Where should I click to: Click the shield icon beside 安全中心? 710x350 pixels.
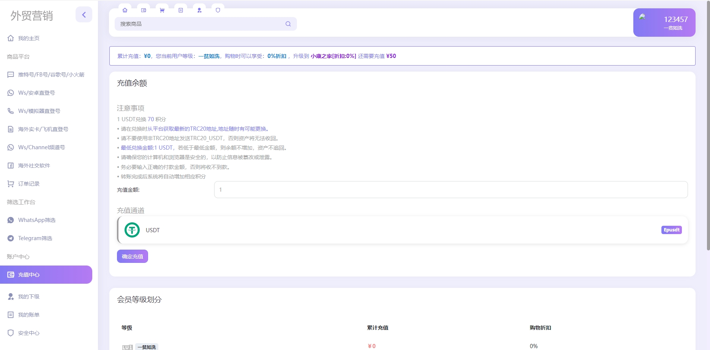tap(11, 333)
